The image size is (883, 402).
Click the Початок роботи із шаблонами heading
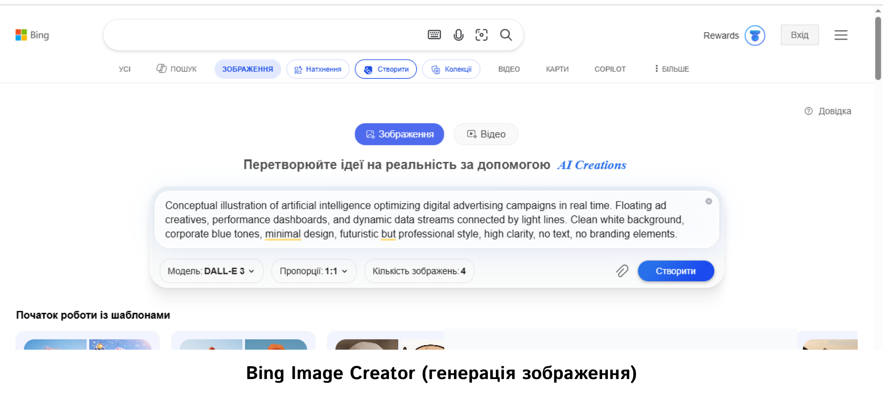(x=93, y=315)
